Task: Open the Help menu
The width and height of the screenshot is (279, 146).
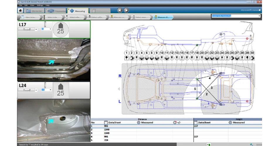Action: [x=47, y=5]
